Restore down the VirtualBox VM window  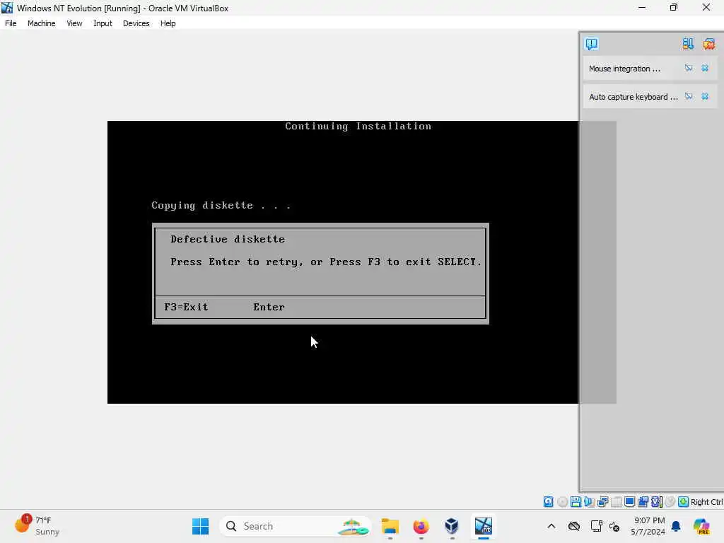coord(674,7)
